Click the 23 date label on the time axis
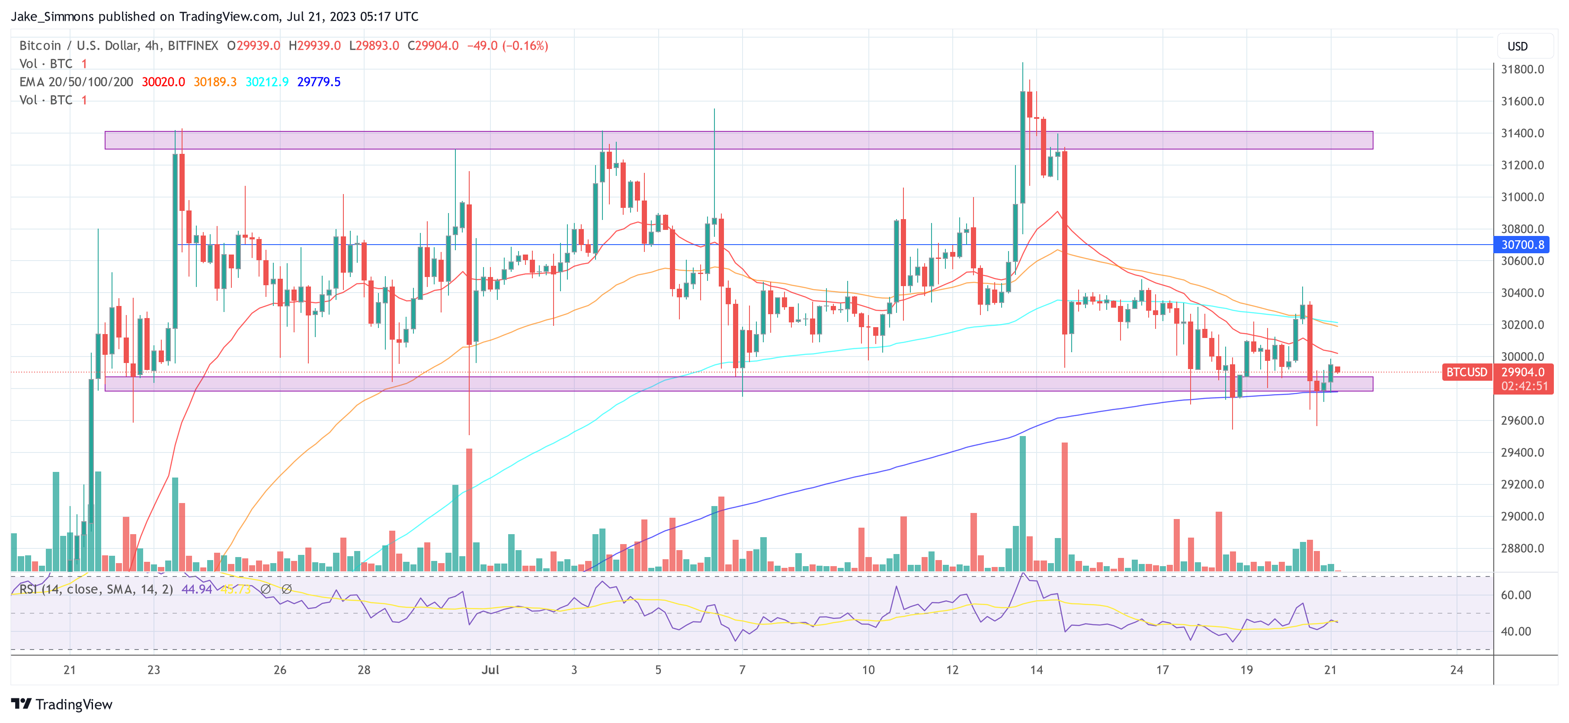The width and height of the screenshot is (1569, 723). tap(154, 670)
